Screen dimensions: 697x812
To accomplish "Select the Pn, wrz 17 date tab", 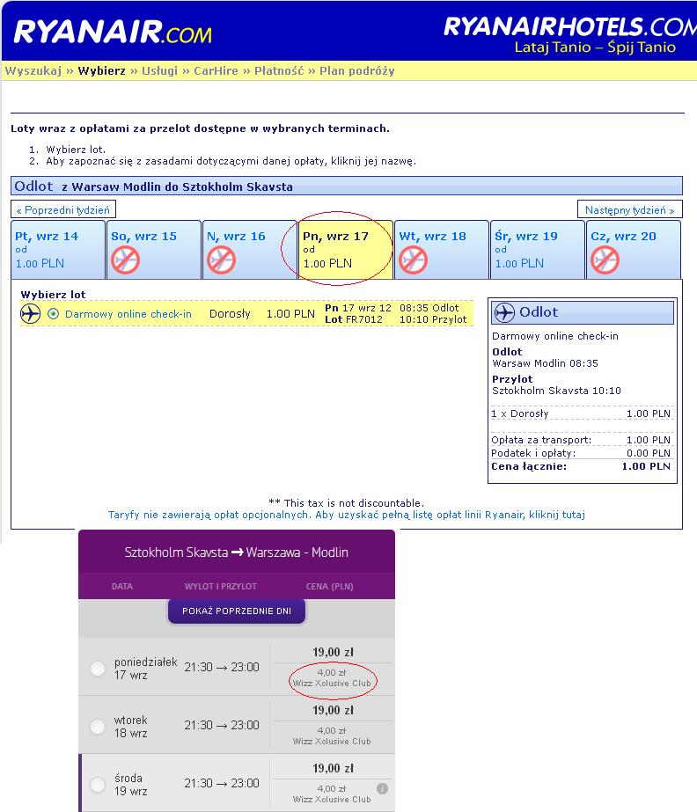I will point(346,250).
